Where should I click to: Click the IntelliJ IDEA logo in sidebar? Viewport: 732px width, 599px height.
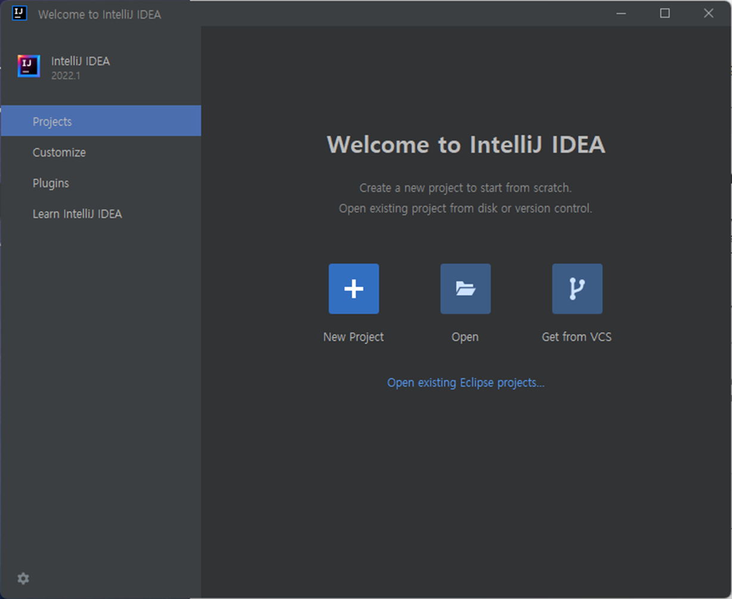coord(29,66)
